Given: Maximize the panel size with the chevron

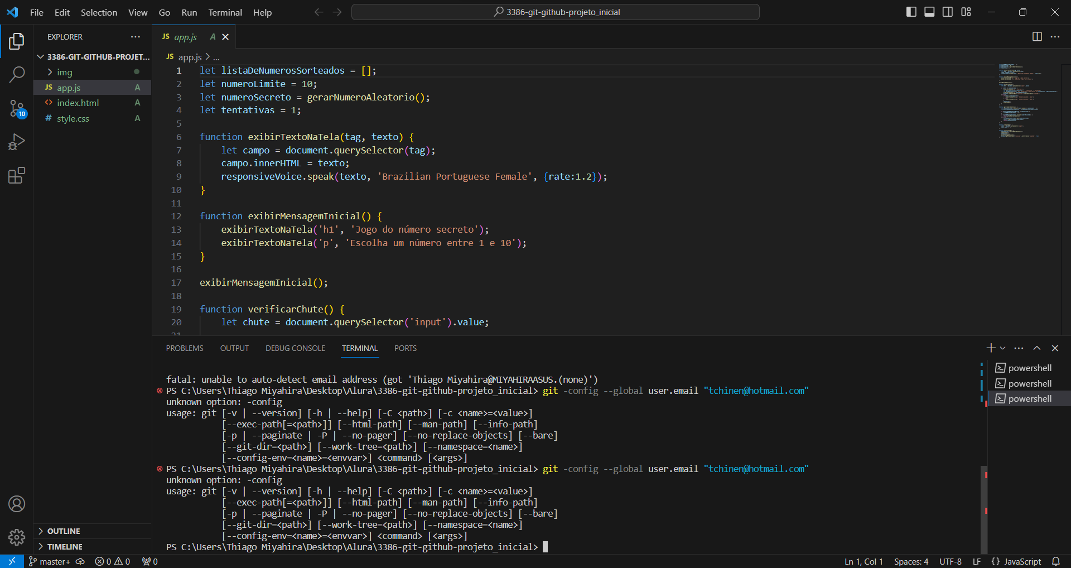Looking at the screenshot, I should tap(1037, 348).
